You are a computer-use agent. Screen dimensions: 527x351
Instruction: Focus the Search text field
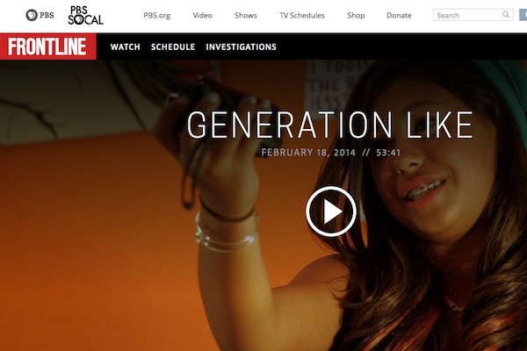point(467,15)
